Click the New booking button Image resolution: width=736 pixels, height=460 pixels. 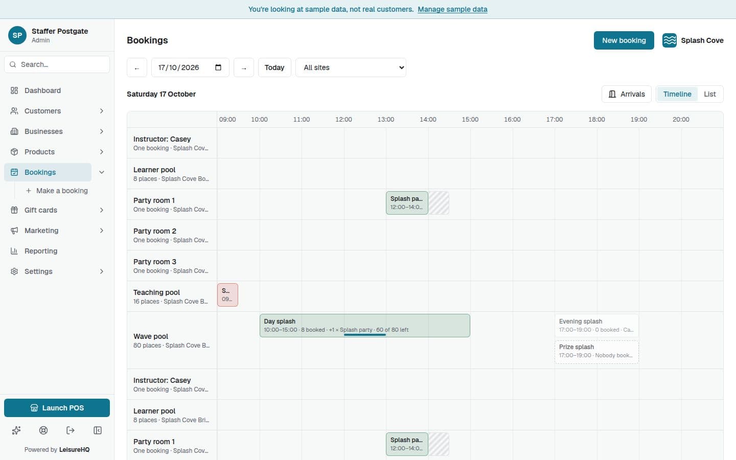click(624, 40)
